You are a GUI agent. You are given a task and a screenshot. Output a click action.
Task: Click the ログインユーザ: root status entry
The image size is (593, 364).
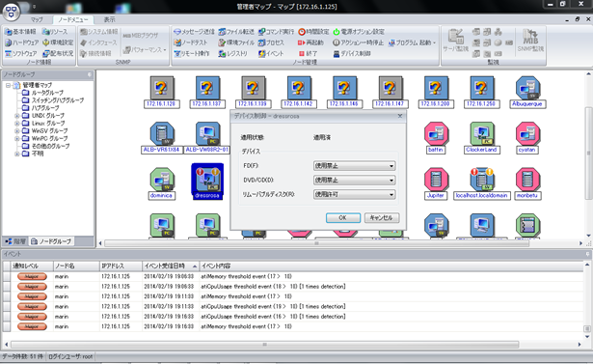(70, 356)
